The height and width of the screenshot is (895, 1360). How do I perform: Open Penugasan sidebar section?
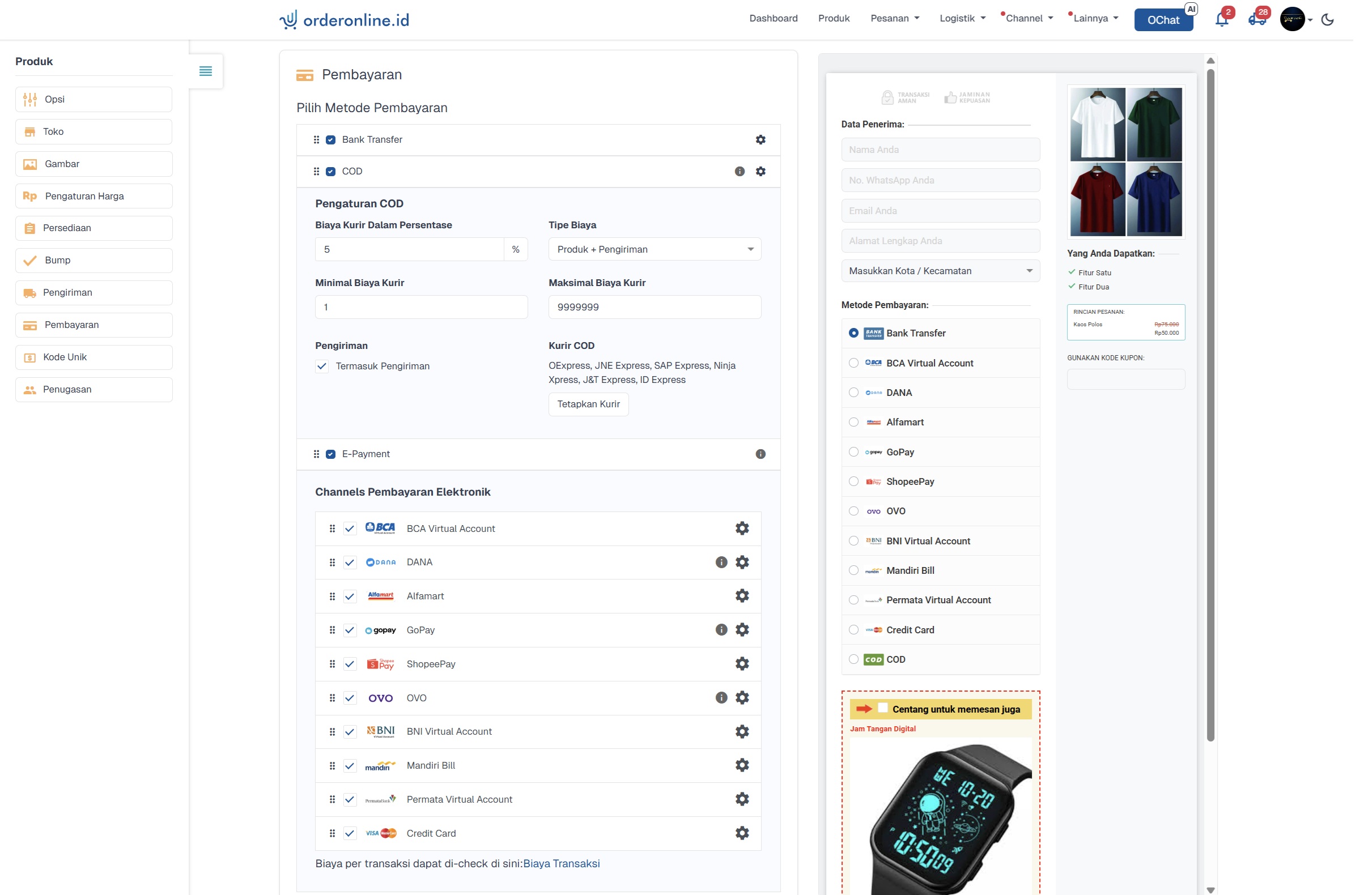94,391
